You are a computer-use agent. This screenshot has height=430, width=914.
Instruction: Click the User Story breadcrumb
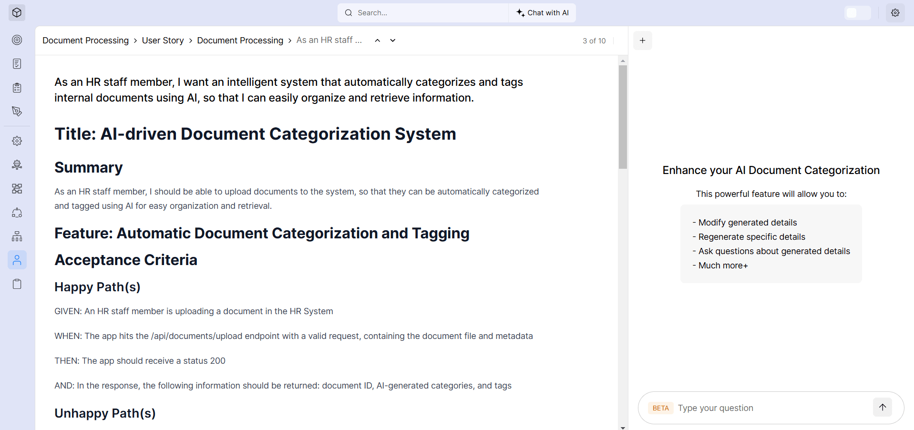(163, 41)
